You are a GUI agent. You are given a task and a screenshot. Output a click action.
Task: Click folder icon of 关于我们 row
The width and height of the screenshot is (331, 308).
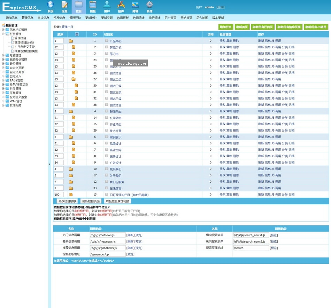click(x=71, y=175)
